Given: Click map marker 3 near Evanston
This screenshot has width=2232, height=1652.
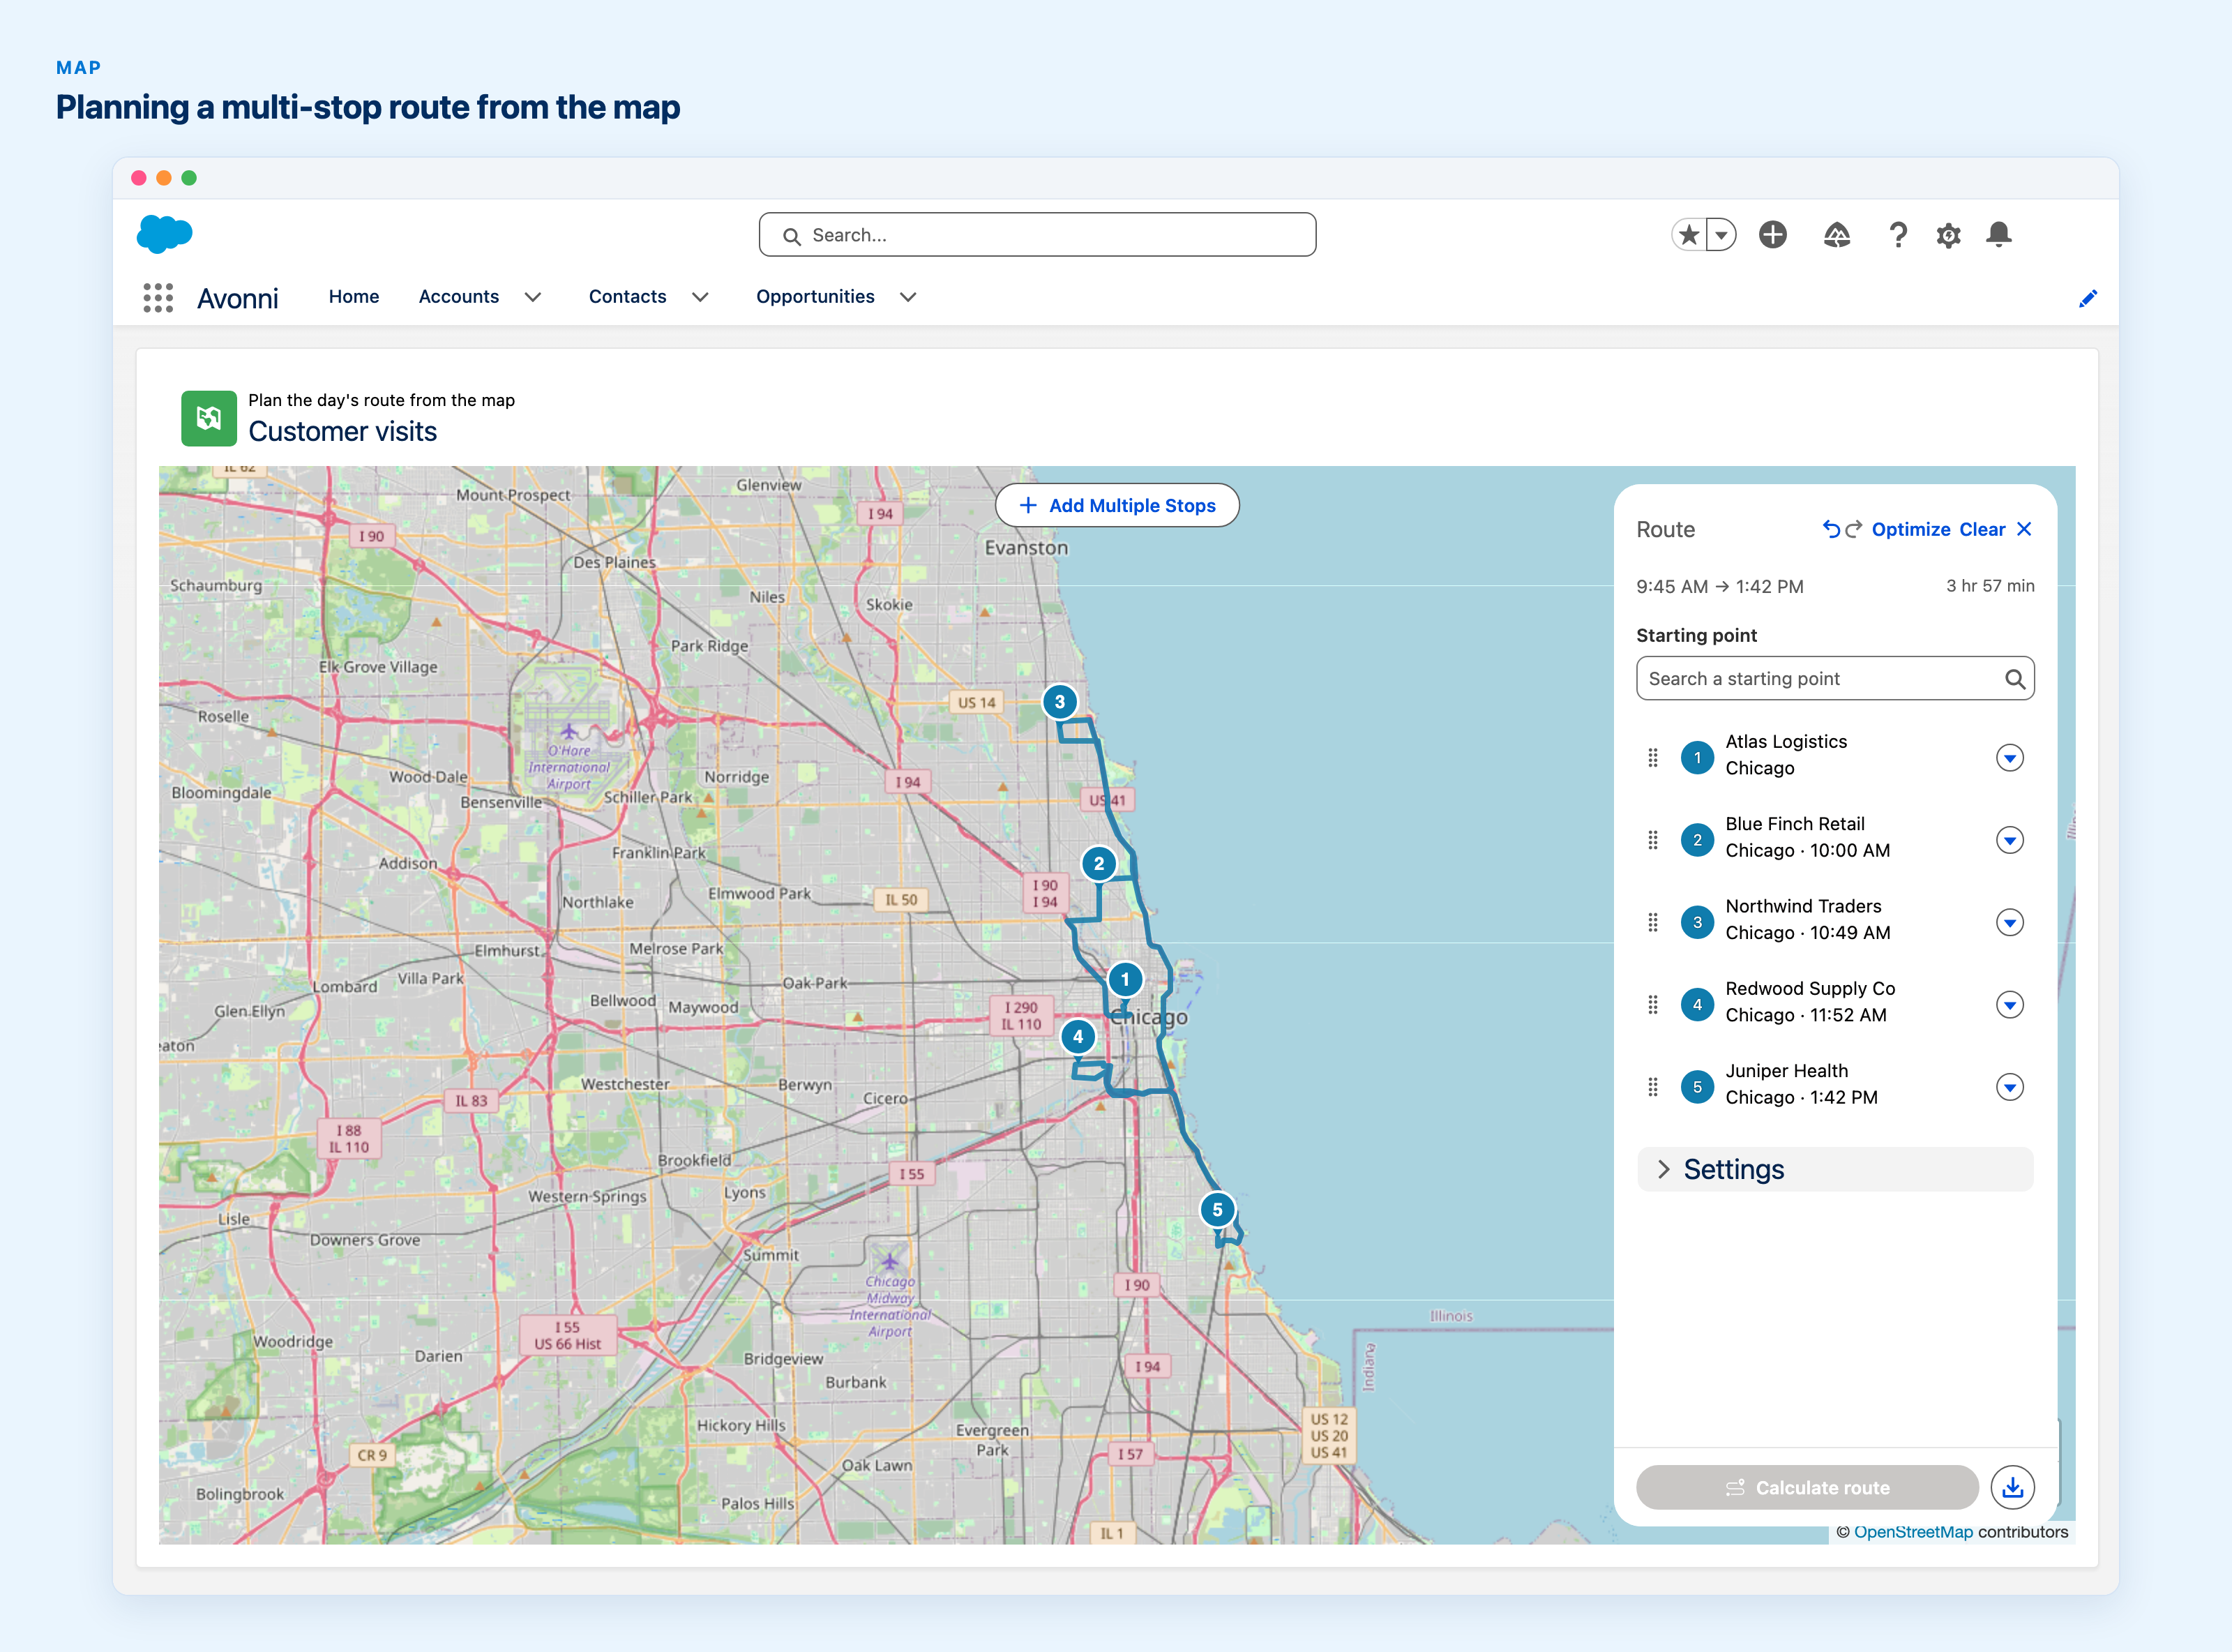Looking at the screenshot, I should click(x=1060, y=702).
